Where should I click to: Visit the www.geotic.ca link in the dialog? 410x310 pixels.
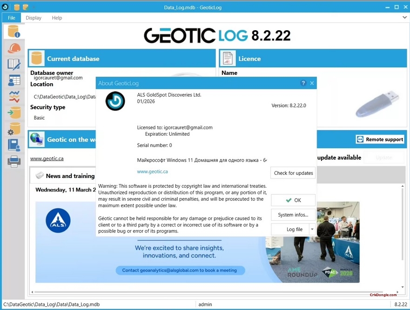click(x=152, y=171)
